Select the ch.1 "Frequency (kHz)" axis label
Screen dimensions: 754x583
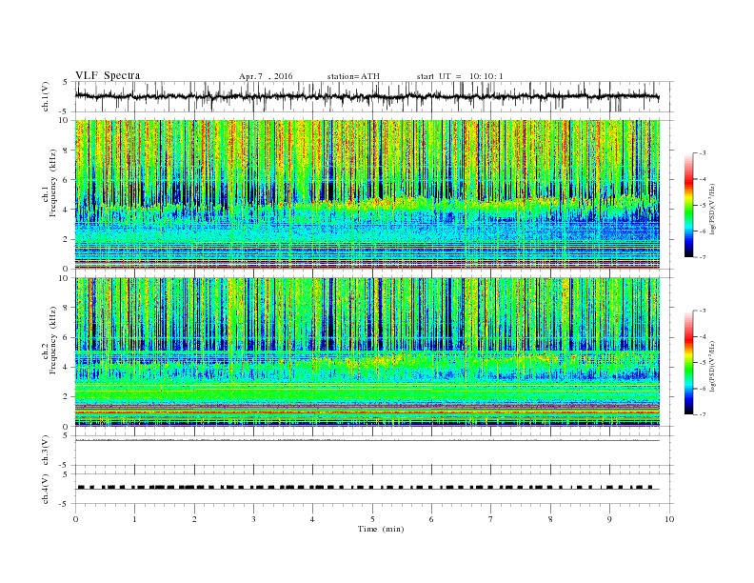[53, 183]
